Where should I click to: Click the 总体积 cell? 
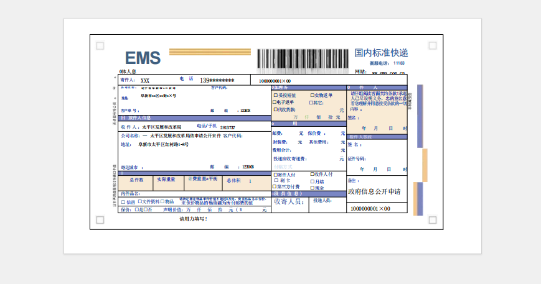click(247, 183)
